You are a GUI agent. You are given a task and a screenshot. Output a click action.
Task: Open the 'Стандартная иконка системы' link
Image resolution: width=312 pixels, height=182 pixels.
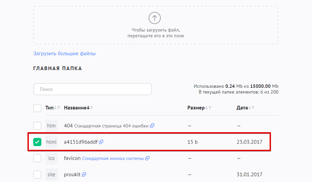click(x=113, y=158)
